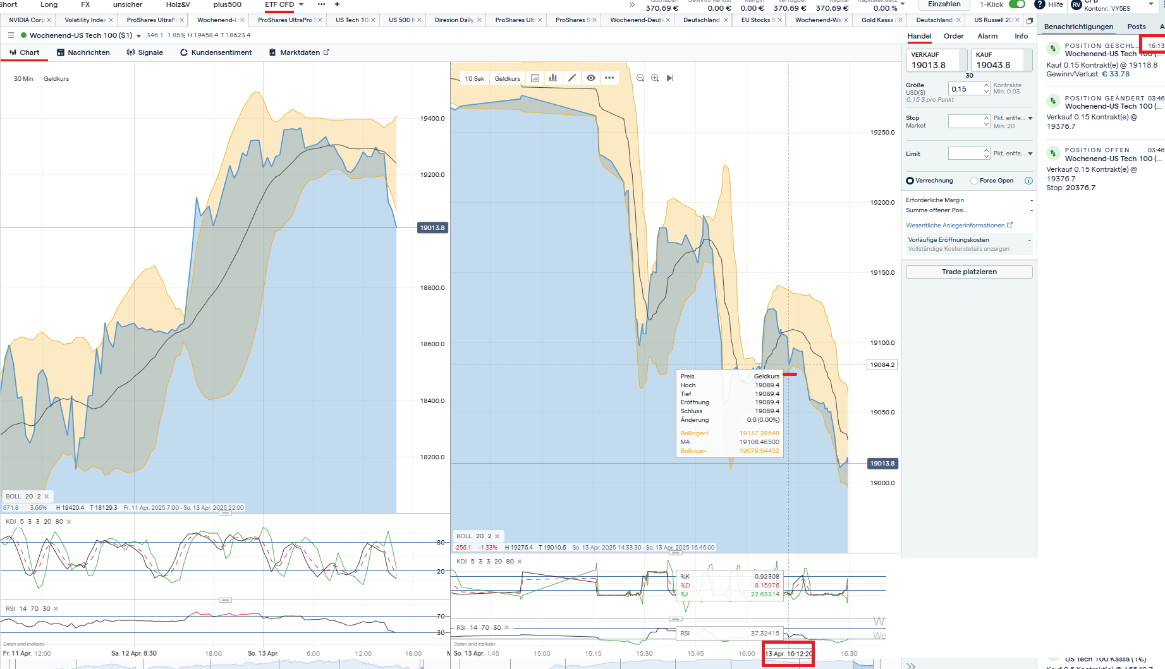Close the NVIDIA Corp tab

(x=50, y=20)
